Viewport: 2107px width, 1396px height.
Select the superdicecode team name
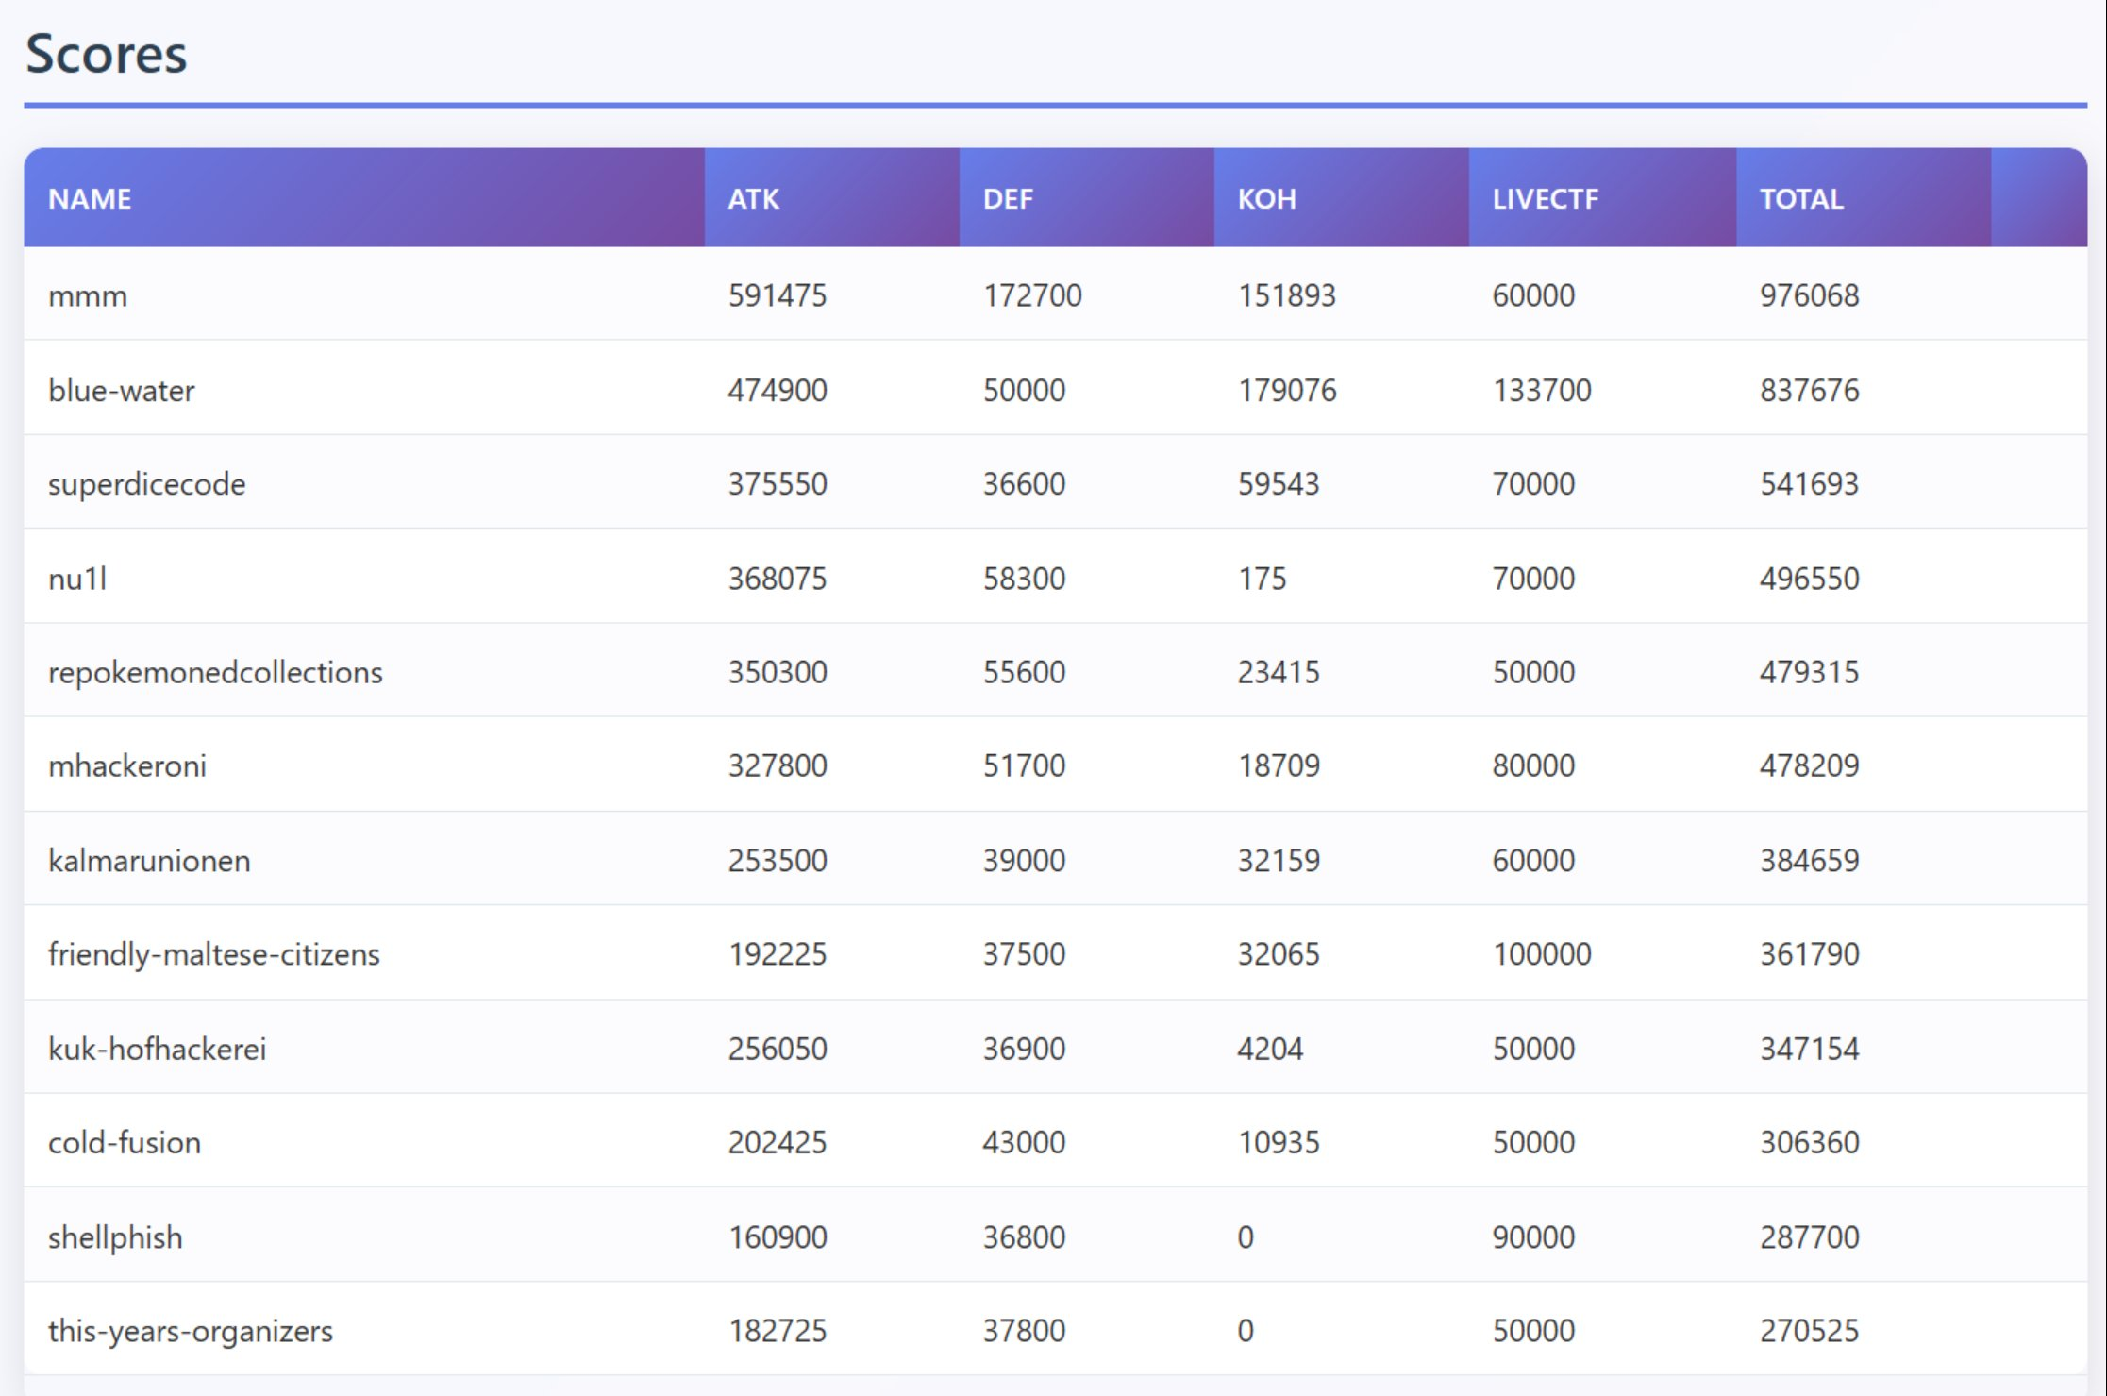point(146,483)
